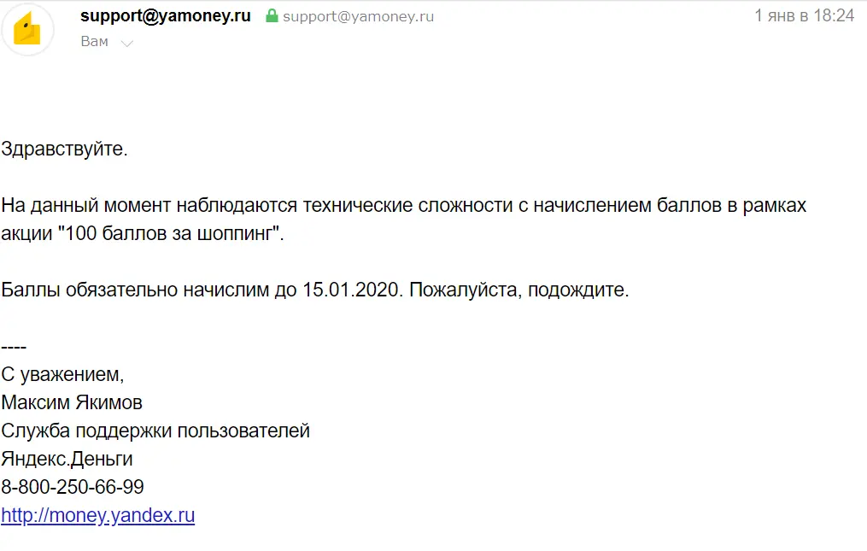Open the http://money.yandex.ru link
The width and height of the screenshot is (867, 551).
[98, 515]
